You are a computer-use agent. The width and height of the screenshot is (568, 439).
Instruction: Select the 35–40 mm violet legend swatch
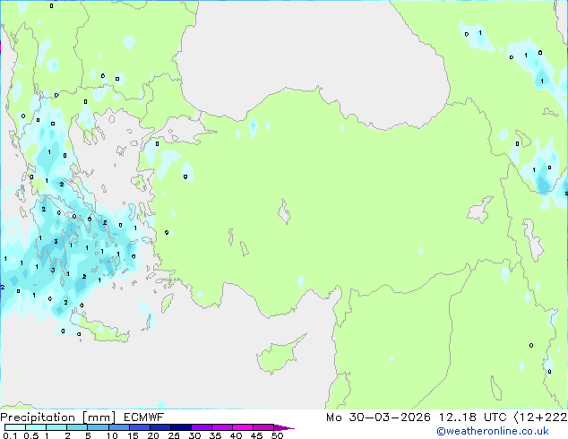[221, 427]
